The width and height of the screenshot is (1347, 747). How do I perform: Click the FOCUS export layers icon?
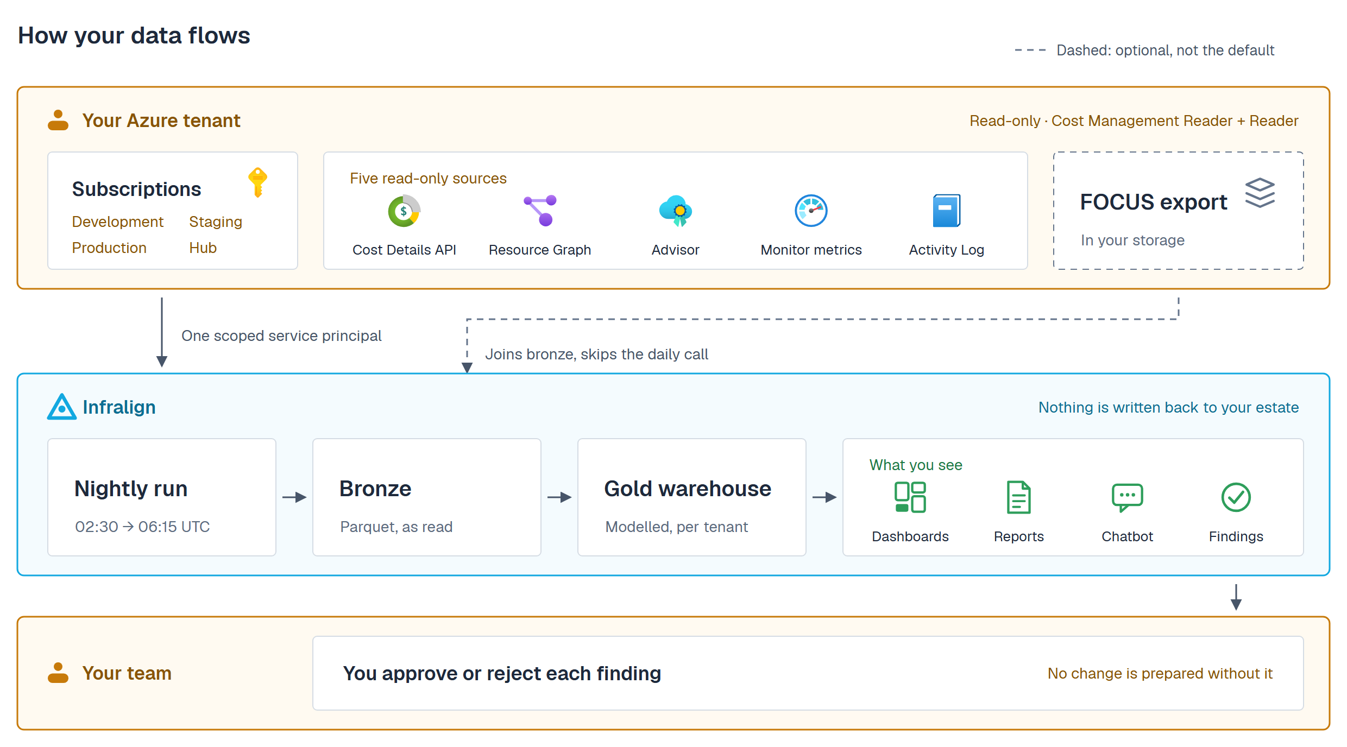[1260, 193]
